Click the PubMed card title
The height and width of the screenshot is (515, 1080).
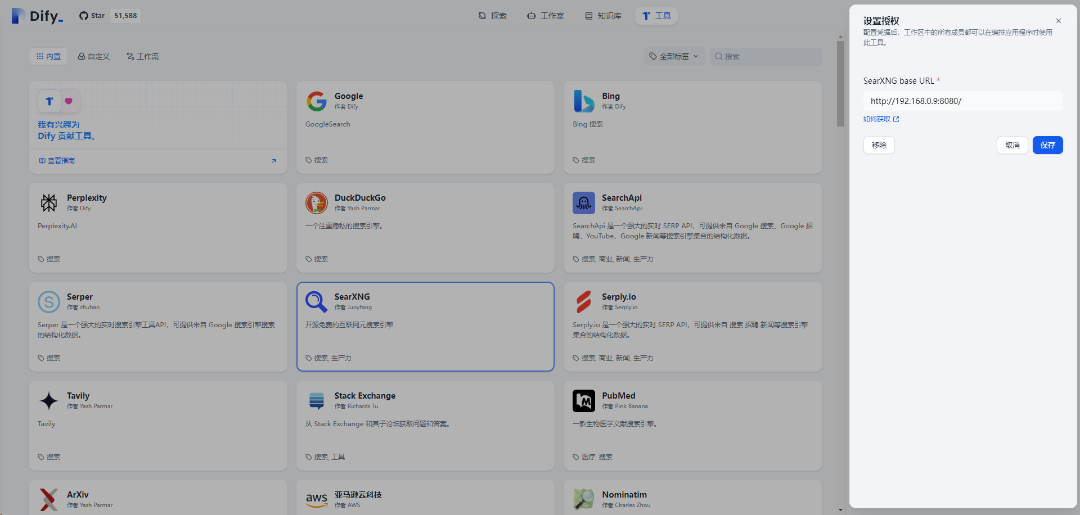(619, 396)
